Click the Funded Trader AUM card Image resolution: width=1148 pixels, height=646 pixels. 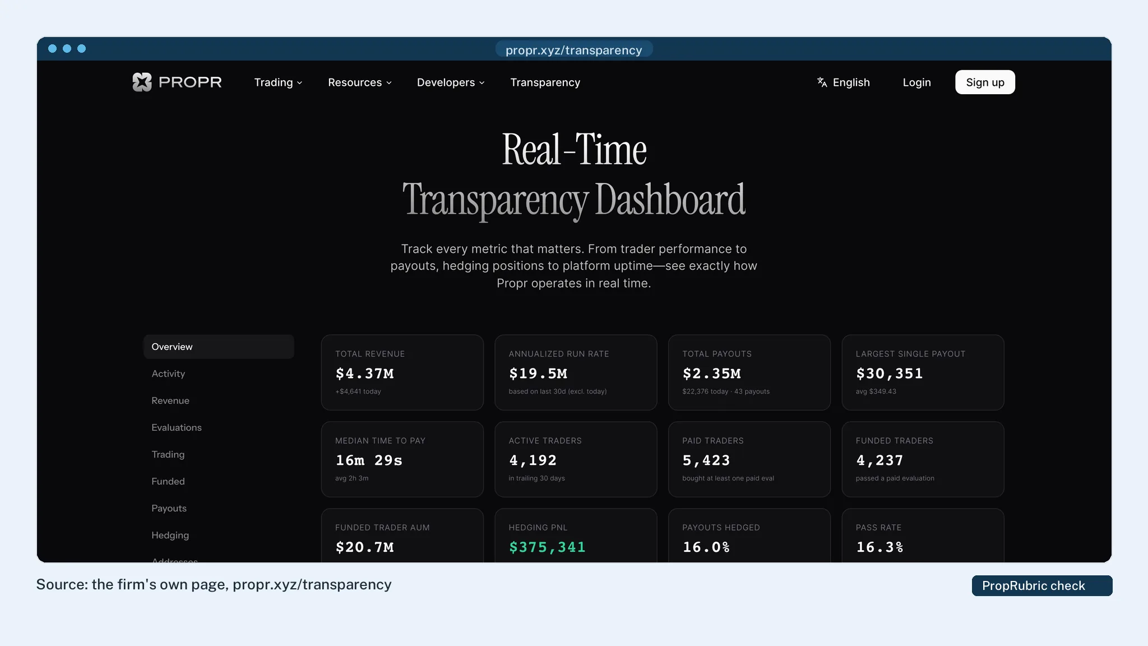(x=402, y=536)
